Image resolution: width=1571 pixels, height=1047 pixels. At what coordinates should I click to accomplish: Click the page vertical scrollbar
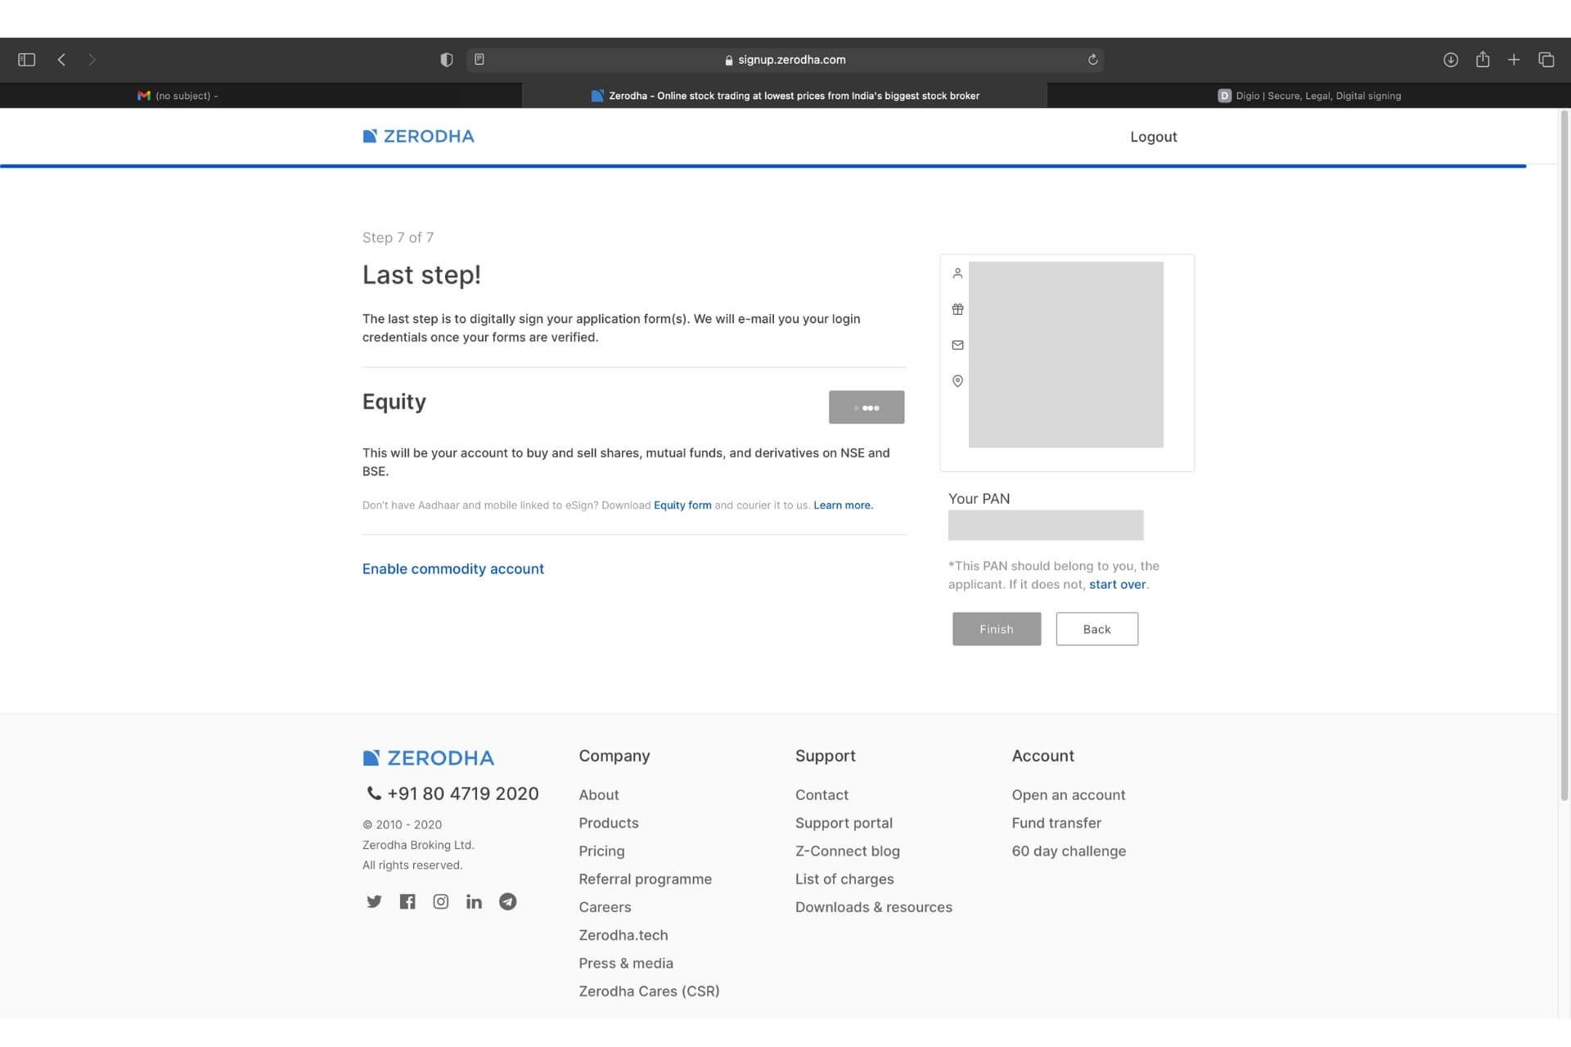click(1564, 455)
